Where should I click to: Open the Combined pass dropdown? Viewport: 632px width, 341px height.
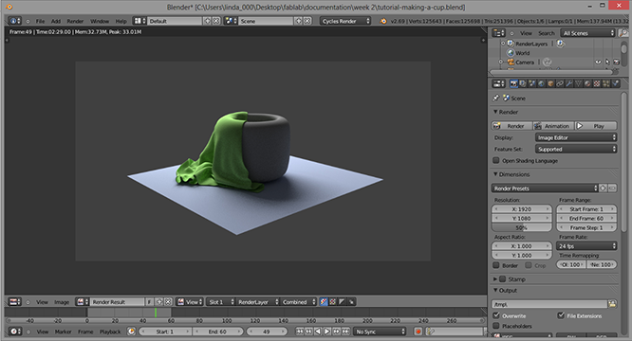(x=299, y=301)
